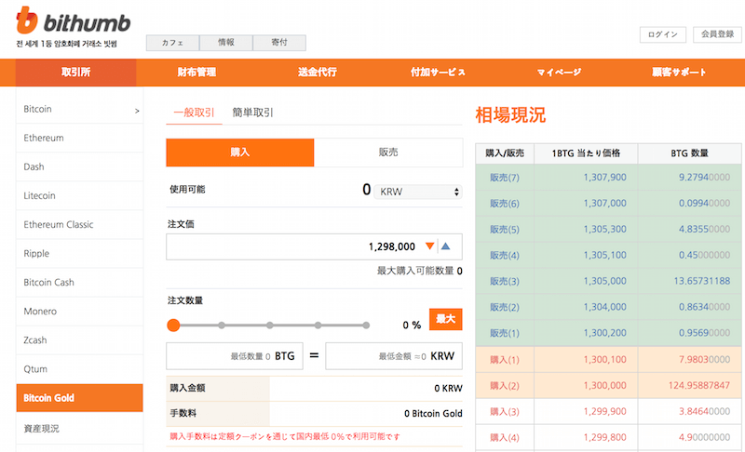Click the bithumb logo
745x452 pixels.
tap(74, 21)
